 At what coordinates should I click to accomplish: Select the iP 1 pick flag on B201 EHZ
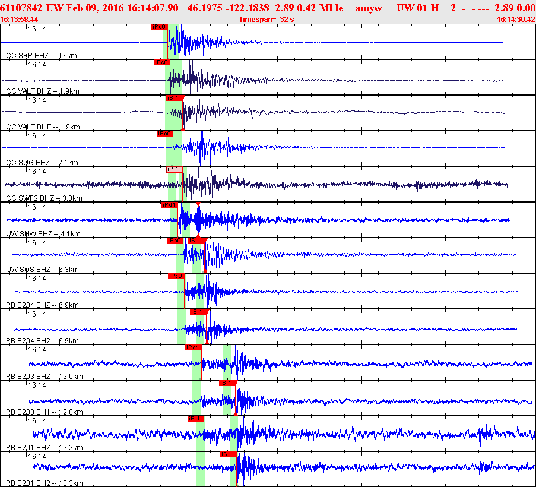click(196, 419)
